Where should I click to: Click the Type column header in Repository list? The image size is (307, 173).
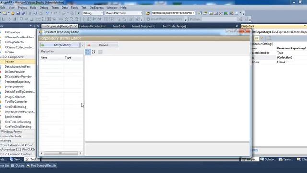(x=73, y=58)
